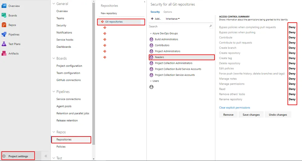Open the Repos hub icon

(x=4, y=25)
